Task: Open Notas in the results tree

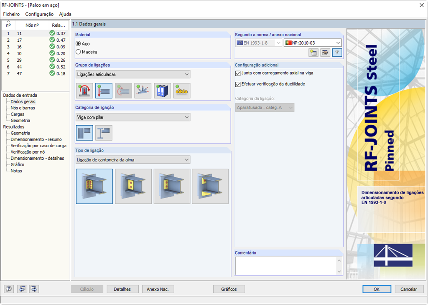Action: [16, 171]
